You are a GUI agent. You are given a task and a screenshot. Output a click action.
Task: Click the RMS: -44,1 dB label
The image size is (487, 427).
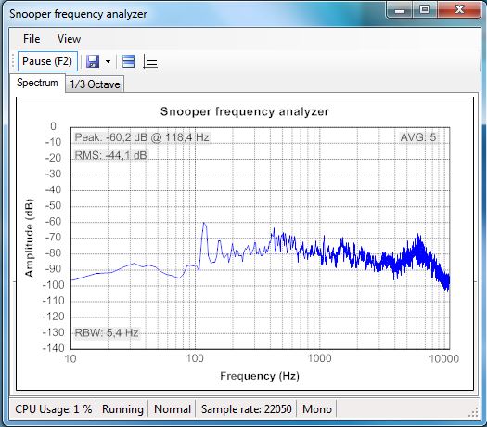coord(111,155)
